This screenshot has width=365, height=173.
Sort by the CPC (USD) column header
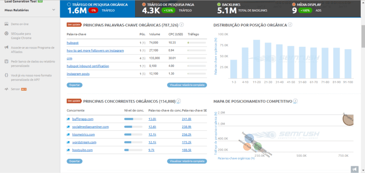176,34
